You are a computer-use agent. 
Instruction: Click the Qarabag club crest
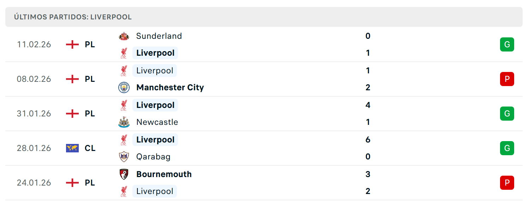[124, 157]
